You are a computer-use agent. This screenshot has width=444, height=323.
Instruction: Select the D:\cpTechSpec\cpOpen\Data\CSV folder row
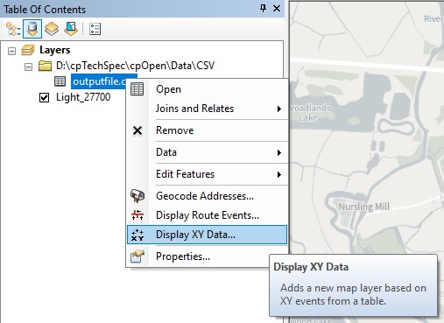[x=136, y=66]
